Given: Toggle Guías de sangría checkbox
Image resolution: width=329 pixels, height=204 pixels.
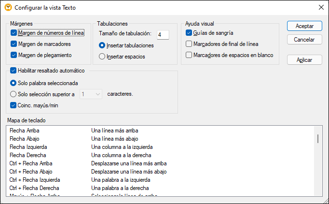Looking at the screenshot, I should (x=189, y=33).
